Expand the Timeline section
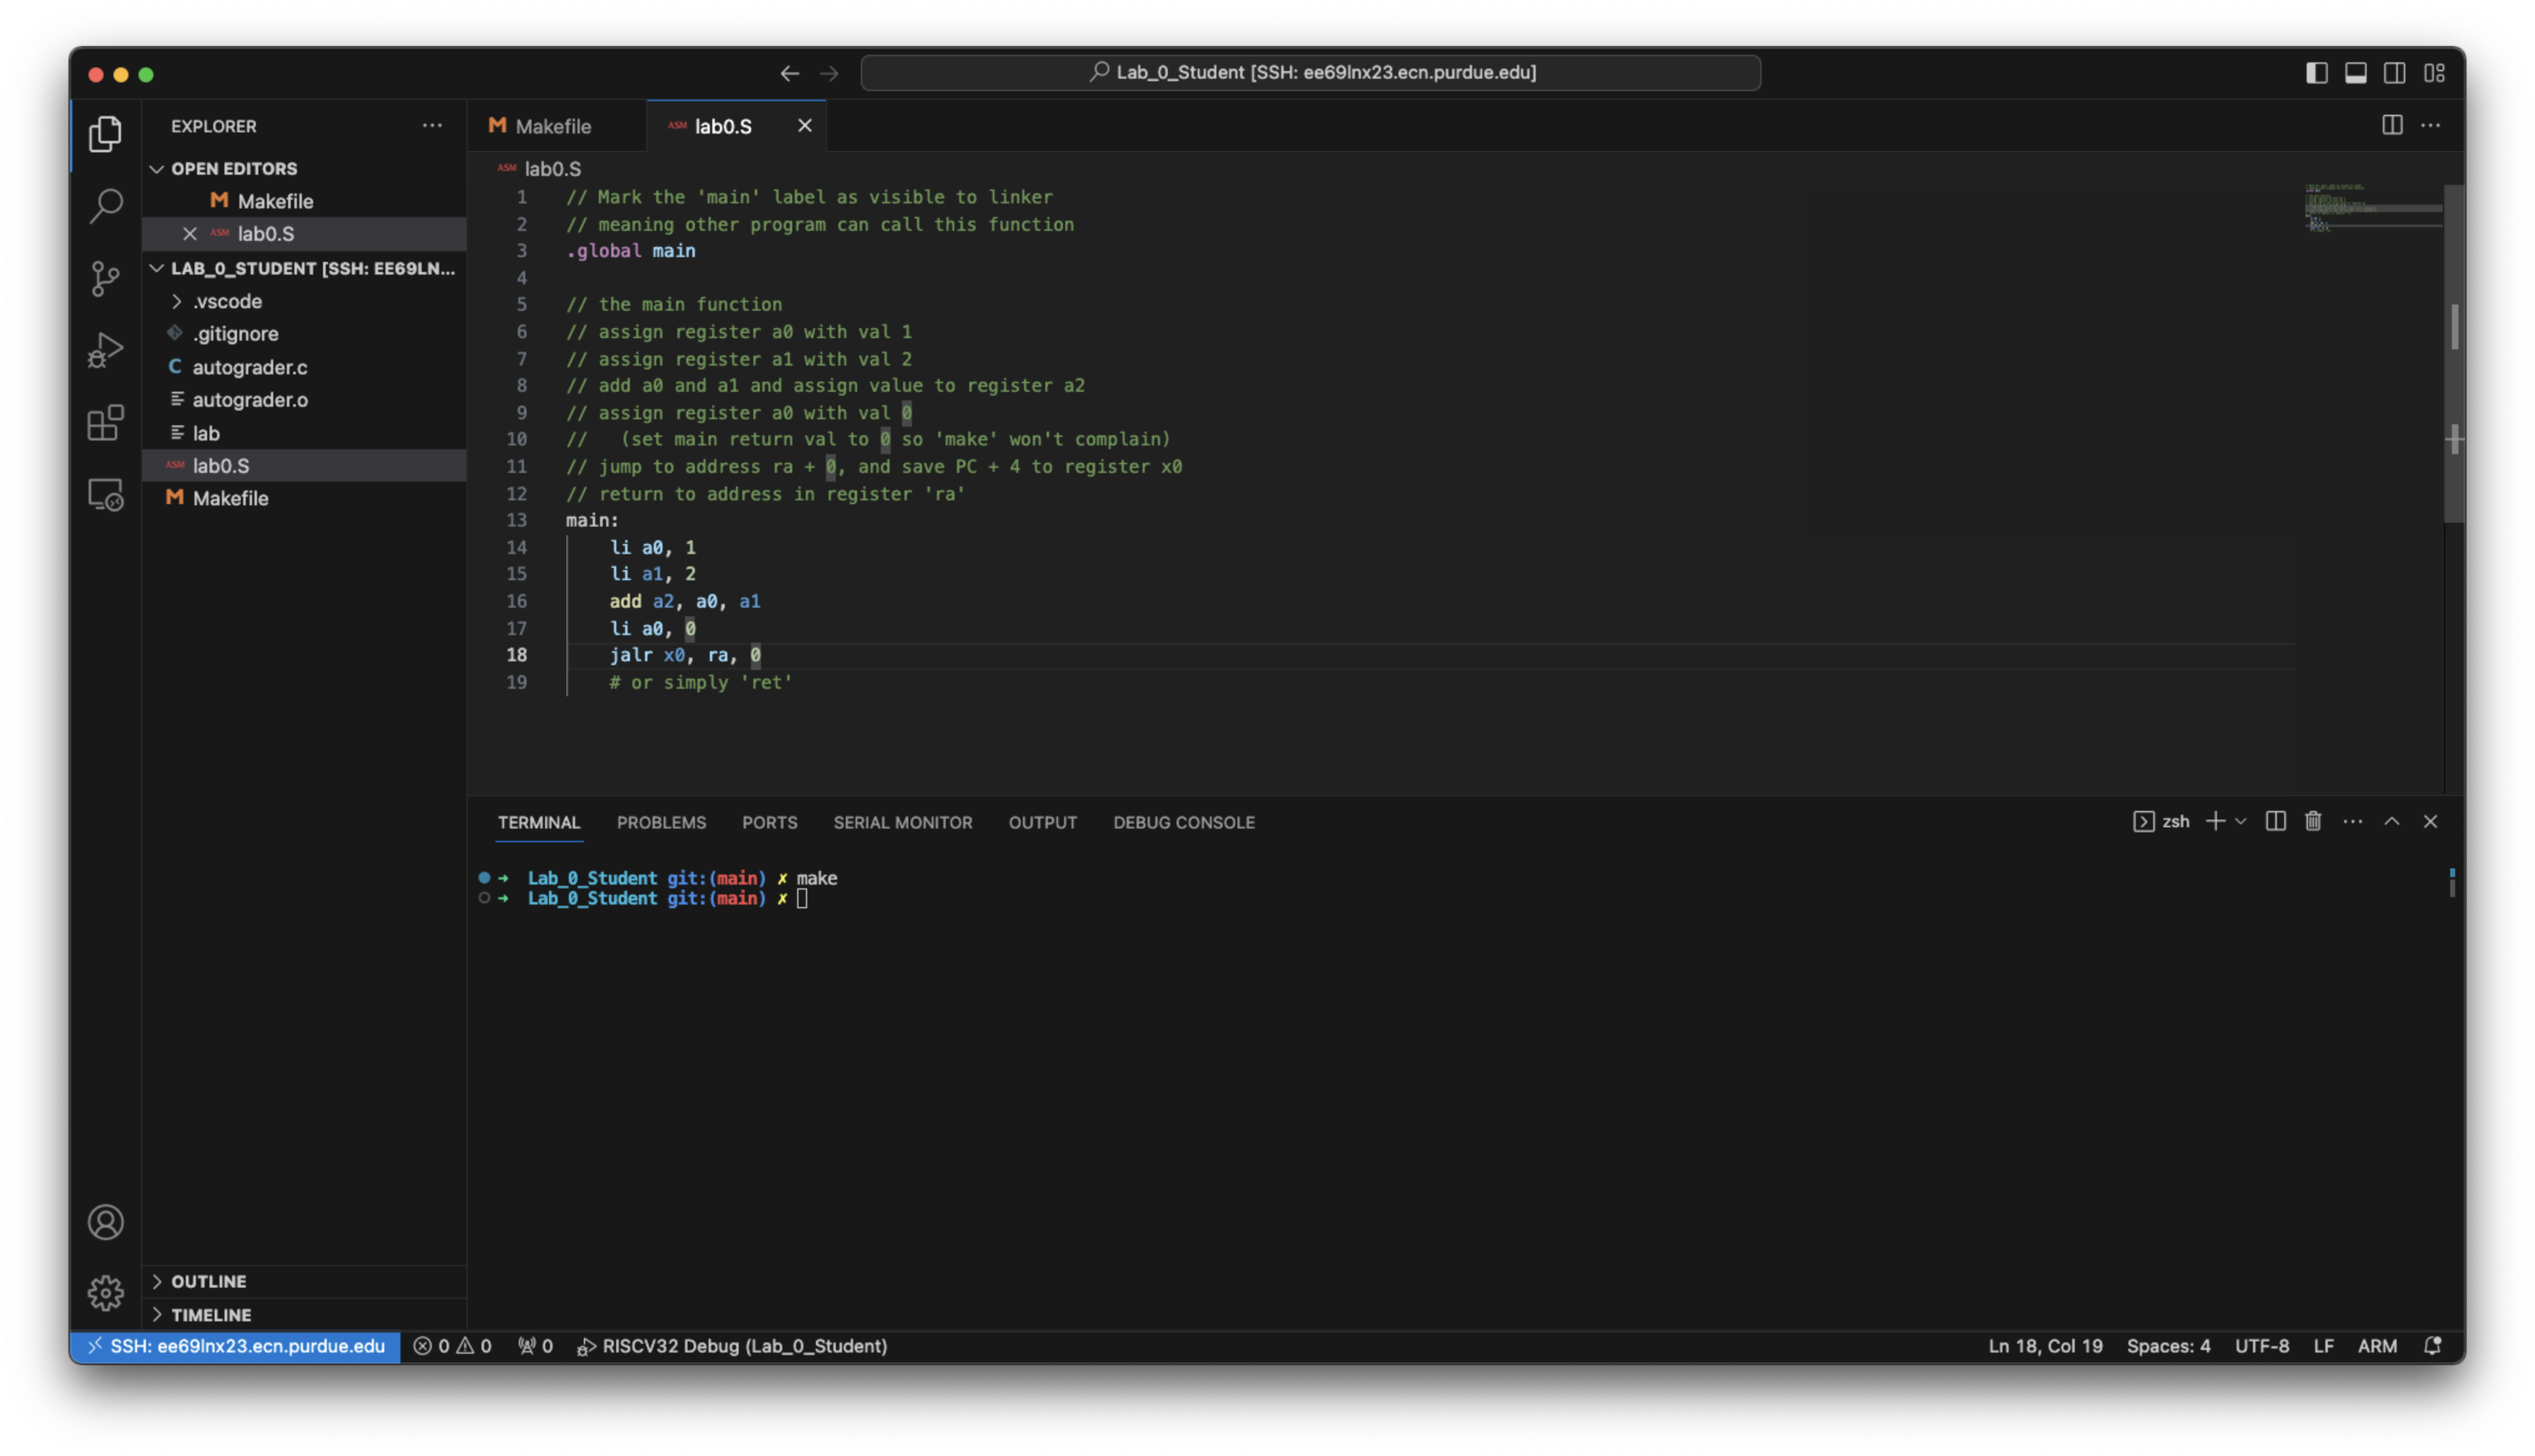The width and height of the screenshot is (2535, 1456). (304, 1314)
